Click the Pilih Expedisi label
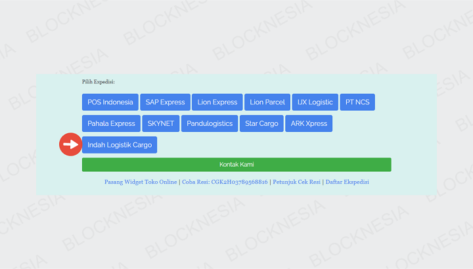This screenshot has height=269, width=473. pos(99,82)
